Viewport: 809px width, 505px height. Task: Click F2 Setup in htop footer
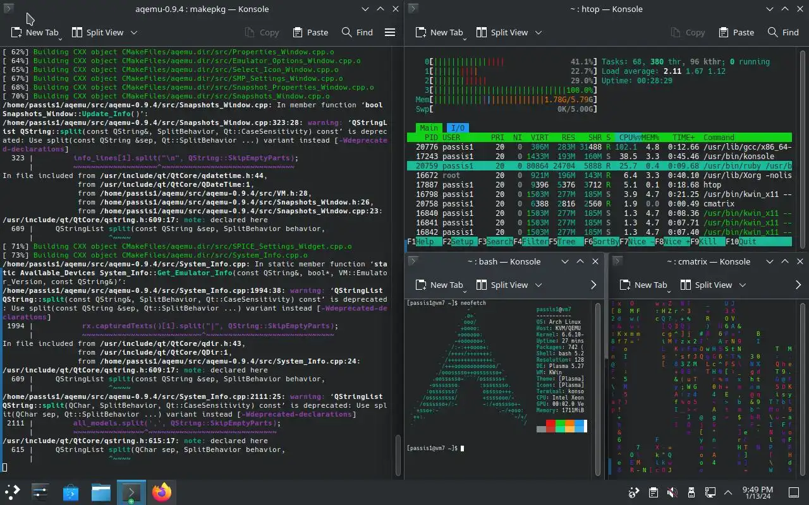click(x=459, y=242)
